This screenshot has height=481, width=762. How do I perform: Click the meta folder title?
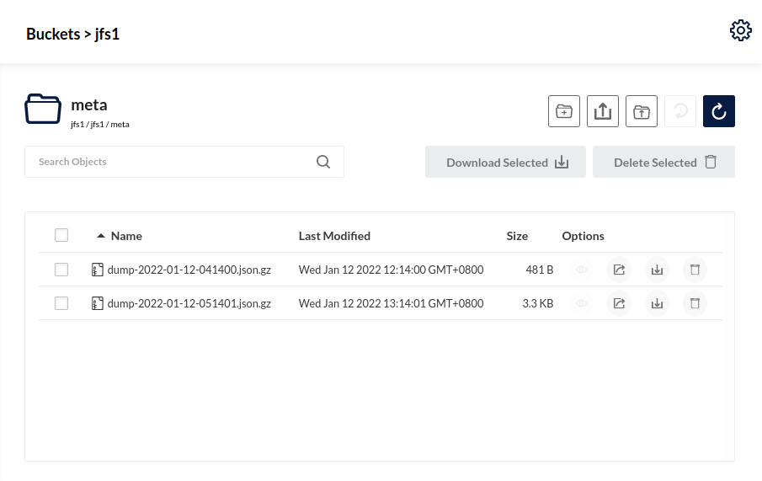(x=89, y=105)
